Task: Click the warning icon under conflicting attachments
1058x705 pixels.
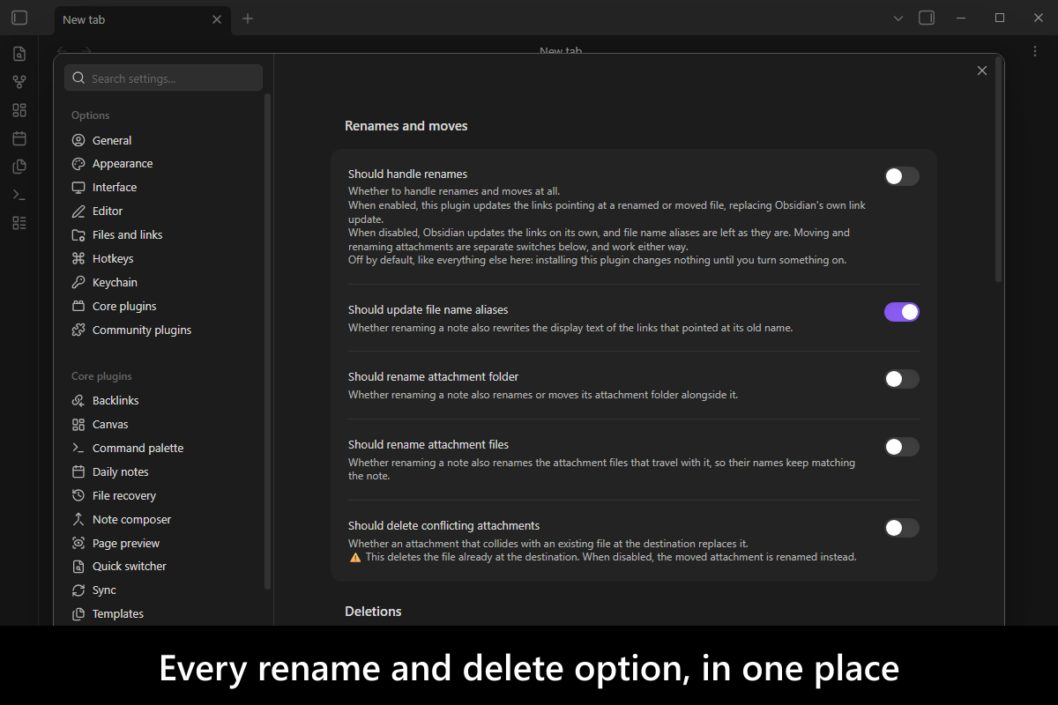Action: coord(355,557)
